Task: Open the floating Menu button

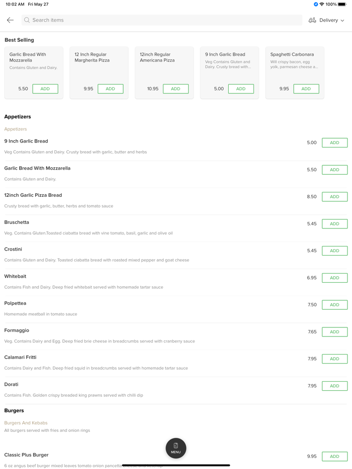Action: pyautogui.click(x=176, y=448)
